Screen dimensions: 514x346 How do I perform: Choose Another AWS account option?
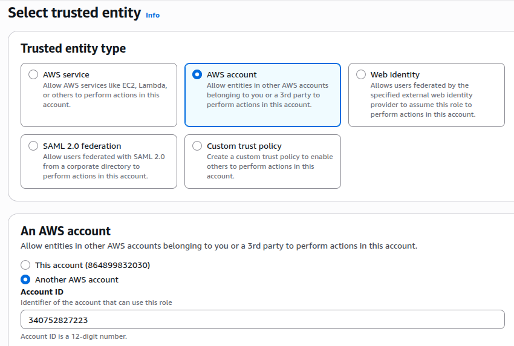(x=25, y=279)
